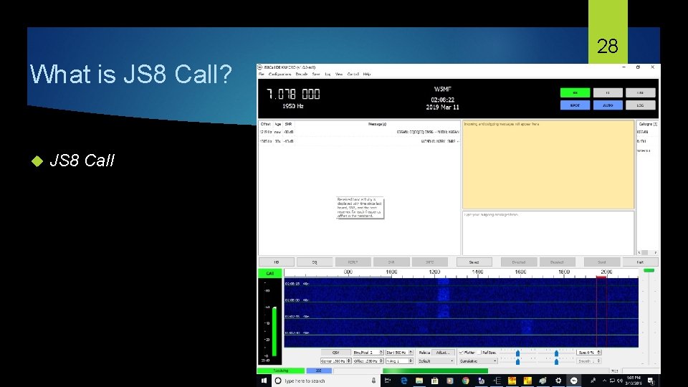Image resolution: width=688 pixels, height=387 pixels.
Task: Toggle the Flatten checkbox
Action: [x=462, y=353]
